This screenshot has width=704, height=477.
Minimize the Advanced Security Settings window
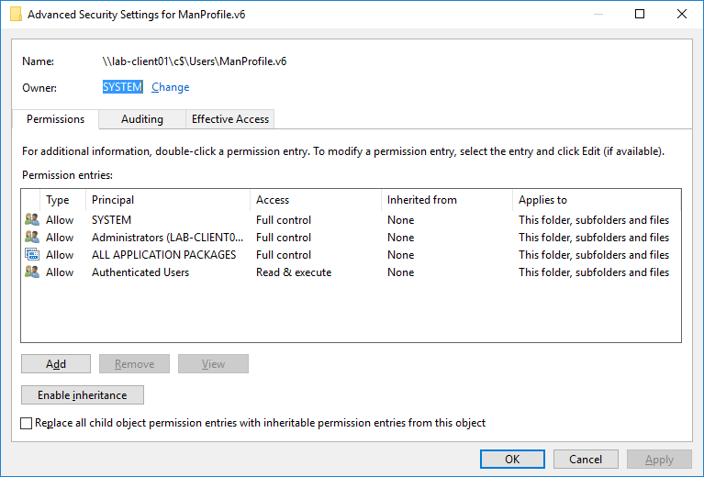click(x=598, y=14)
